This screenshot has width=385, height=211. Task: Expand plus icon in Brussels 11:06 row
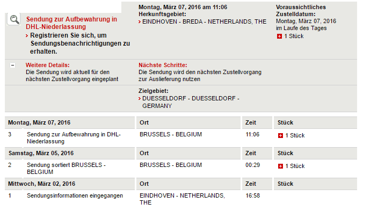click(x=280, y=136)
